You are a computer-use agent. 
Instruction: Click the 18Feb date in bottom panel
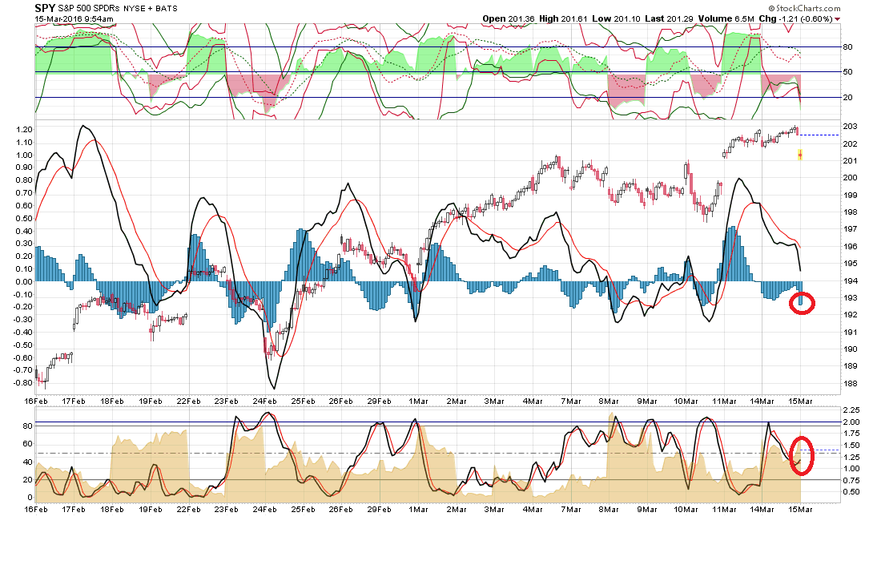pyautogui.click(x=112, y=509)
